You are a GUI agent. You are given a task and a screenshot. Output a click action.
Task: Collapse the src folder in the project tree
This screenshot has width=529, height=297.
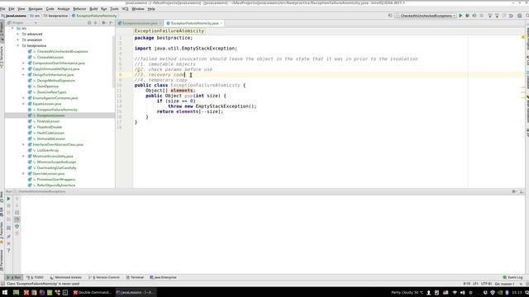tap(12, 28)
